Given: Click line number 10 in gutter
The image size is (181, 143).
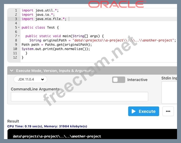Looking at the screenshot, I should (15, 49).
